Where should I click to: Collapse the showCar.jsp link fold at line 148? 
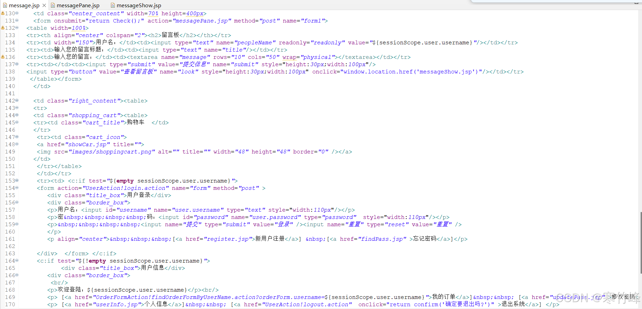click(x=17, y=144)
